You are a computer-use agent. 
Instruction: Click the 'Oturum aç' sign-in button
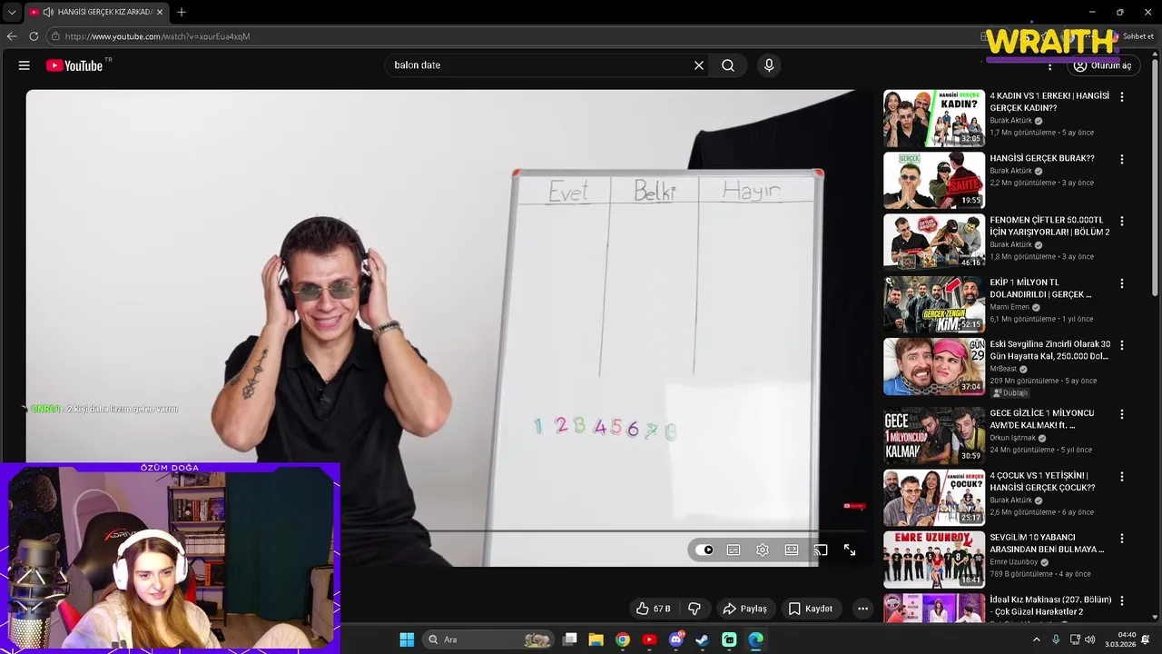[x=1102, y=65]
